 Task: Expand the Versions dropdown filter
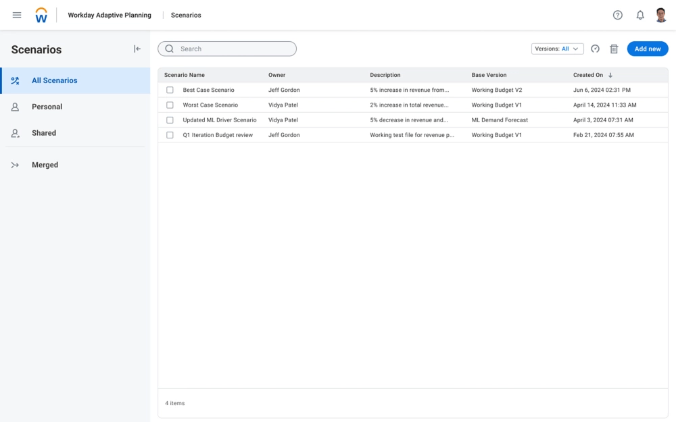coord(557,49)
